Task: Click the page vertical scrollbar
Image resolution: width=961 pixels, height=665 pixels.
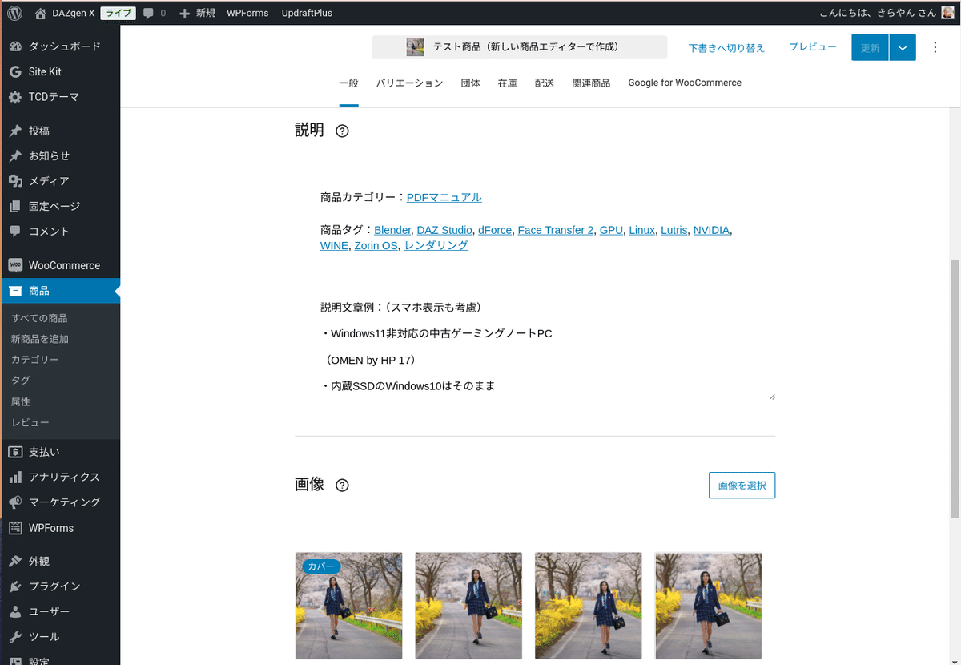Action: [x=954, y=388]
